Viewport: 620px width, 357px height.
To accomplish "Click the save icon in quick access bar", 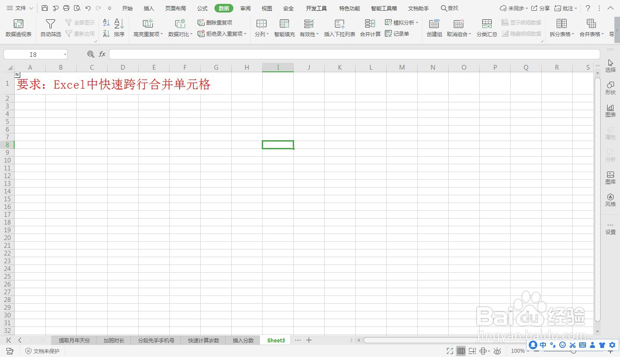I will point(45,8).
